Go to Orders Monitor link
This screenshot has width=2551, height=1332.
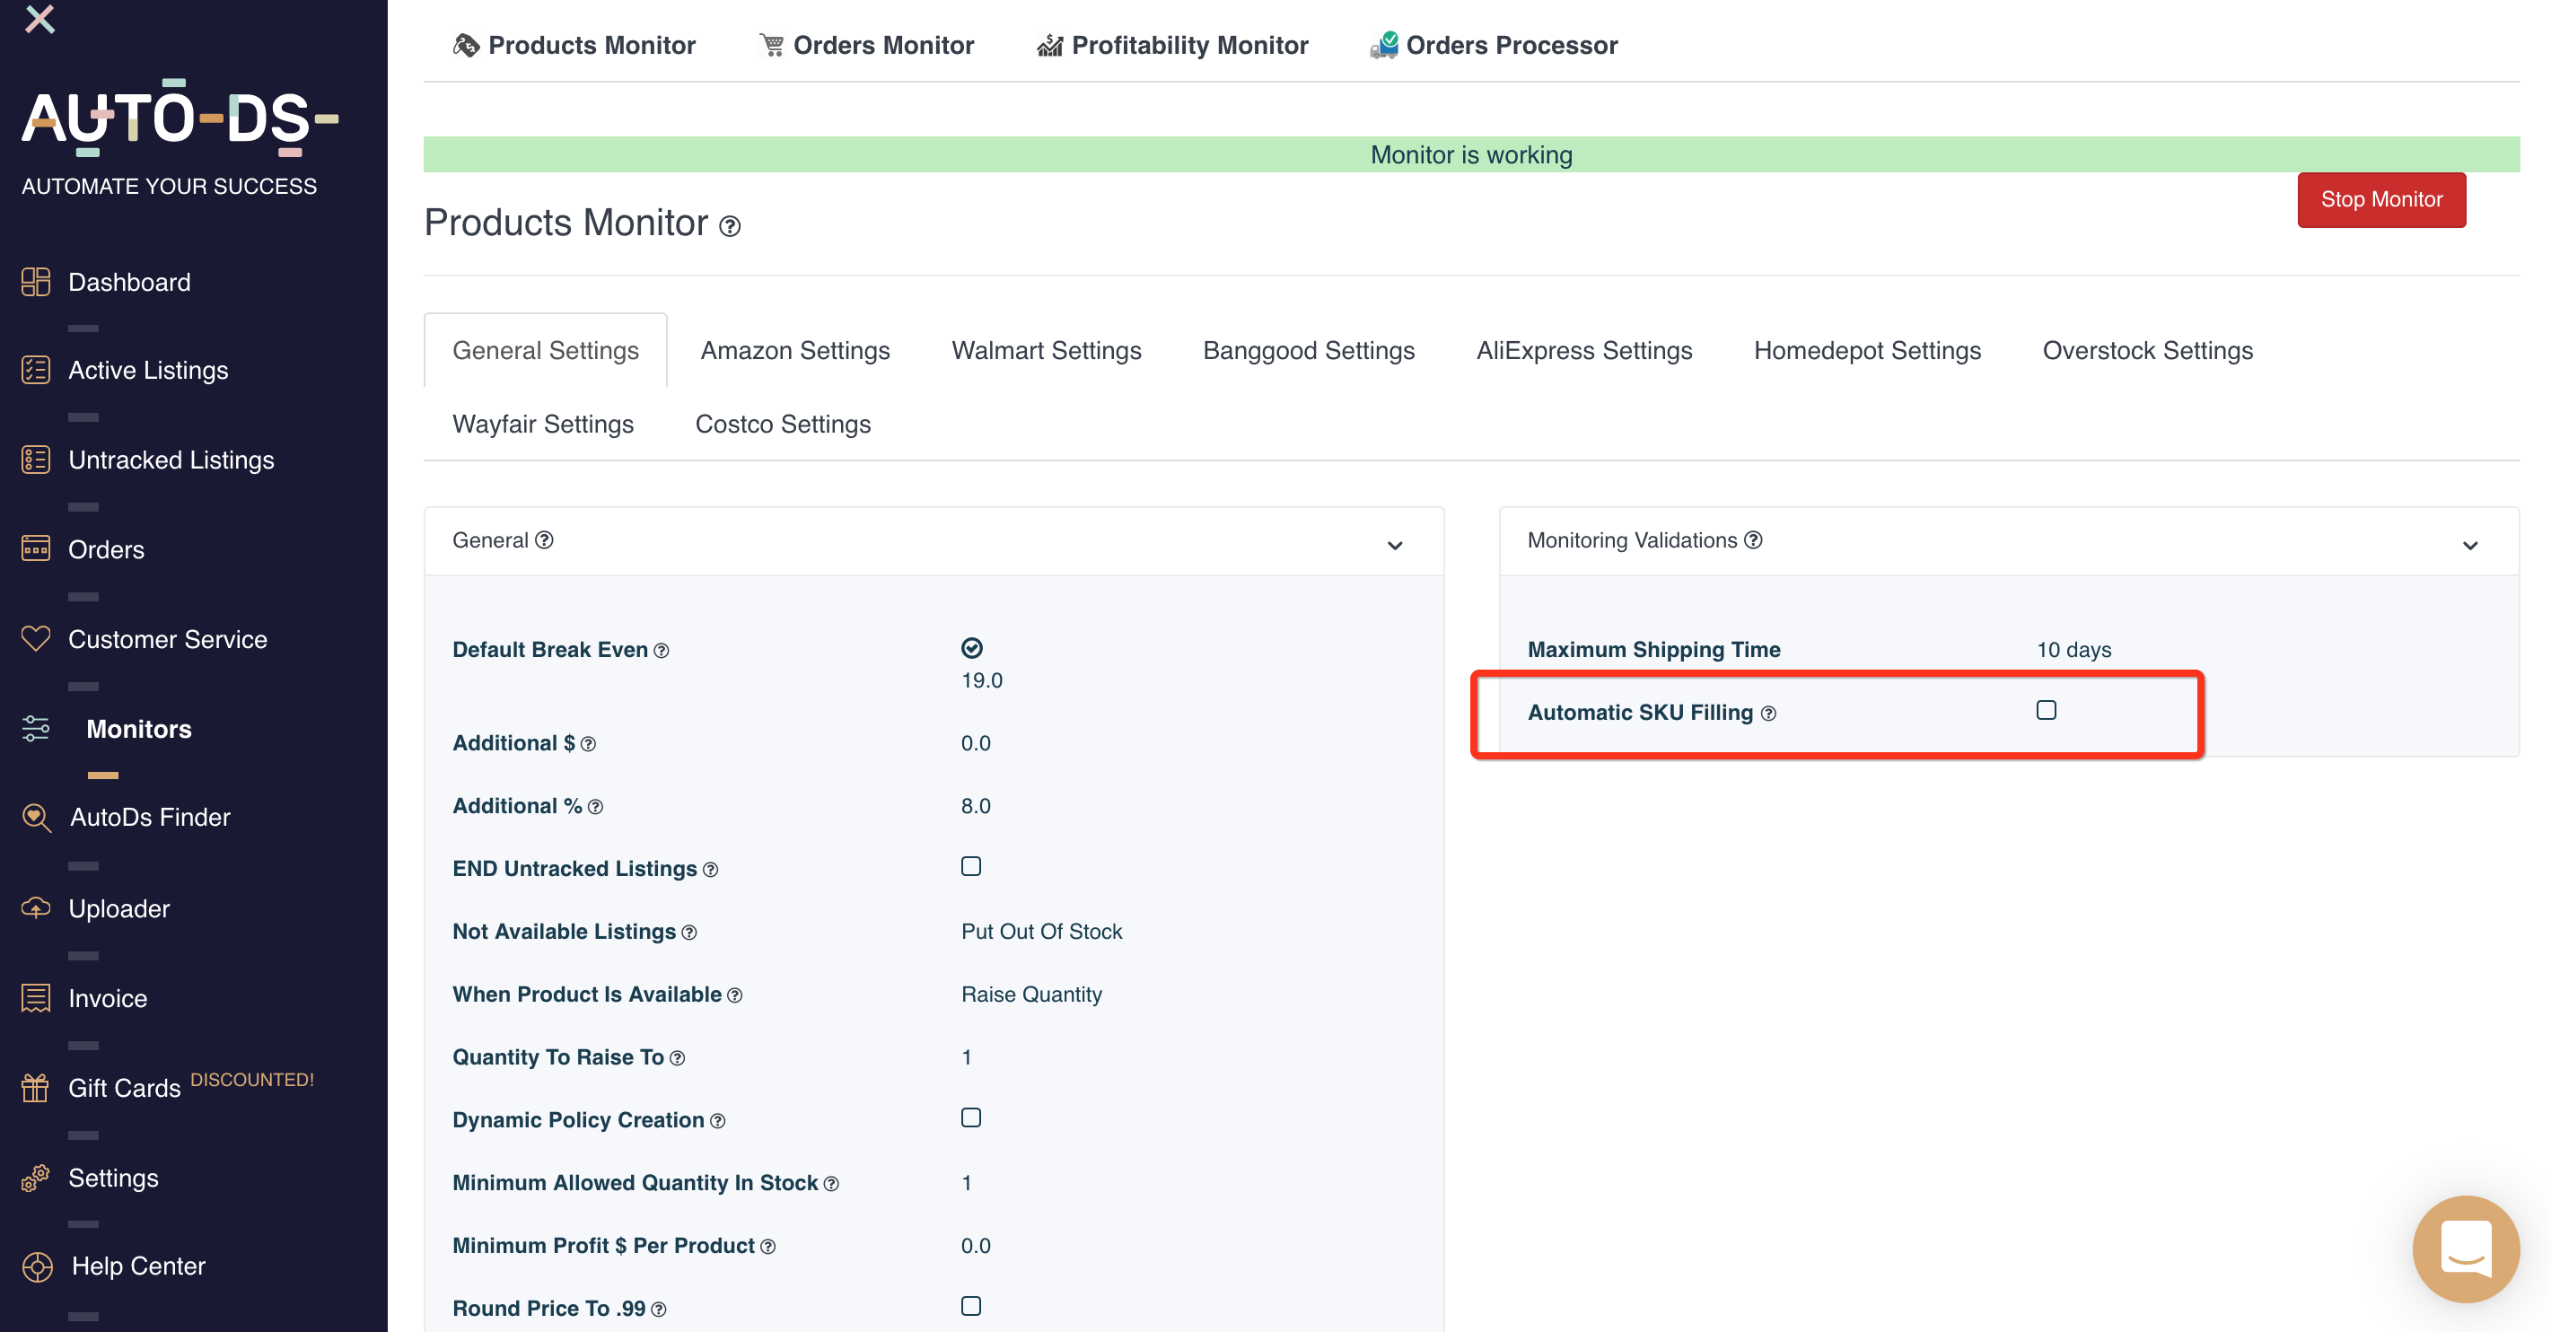tap(866, 45)
